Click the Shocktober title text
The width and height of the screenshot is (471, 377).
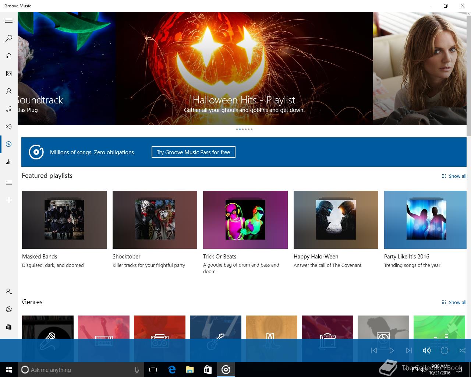pyautogui.click(x=127, y=257)
